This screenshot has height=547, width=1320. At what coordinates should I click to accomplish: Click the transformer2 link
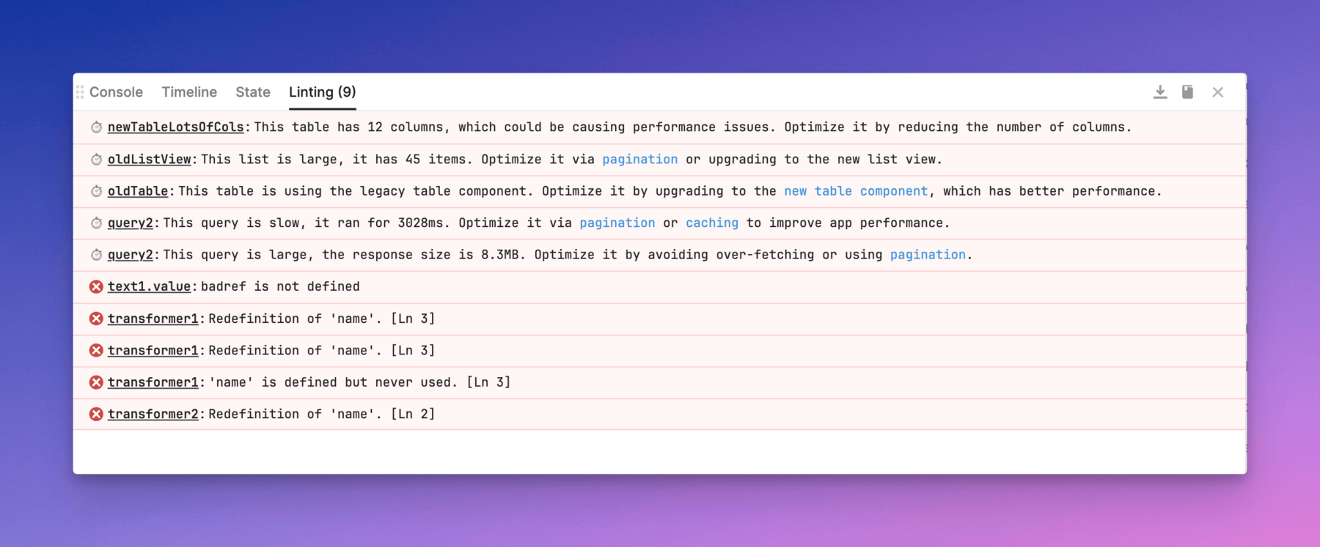153,414
